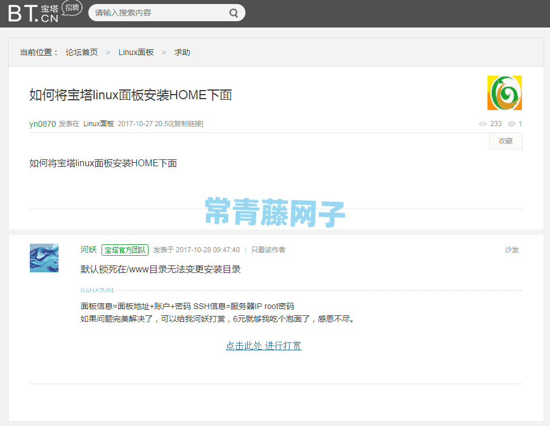Open the 点击此处 进行打赏 tip link
The image size is (550, 426).
tap(263, 346)
